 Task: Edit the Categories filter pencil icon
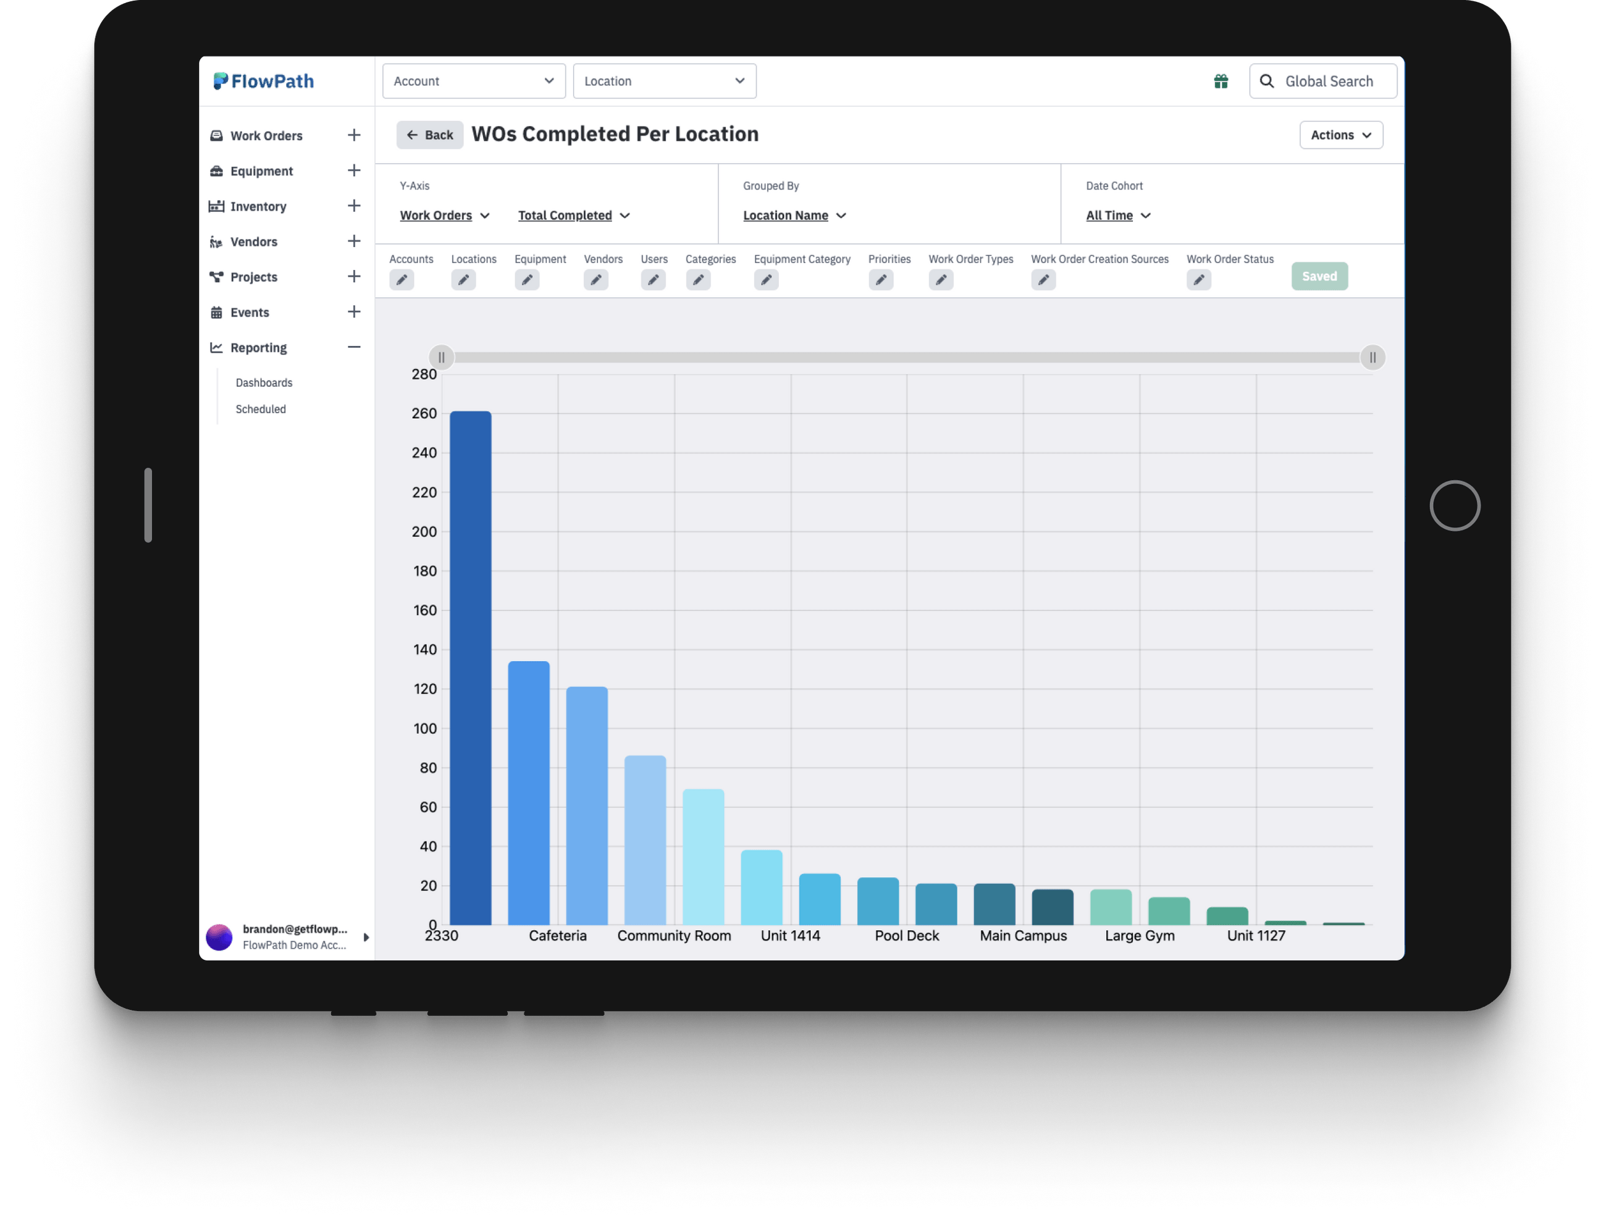[698, 279]
